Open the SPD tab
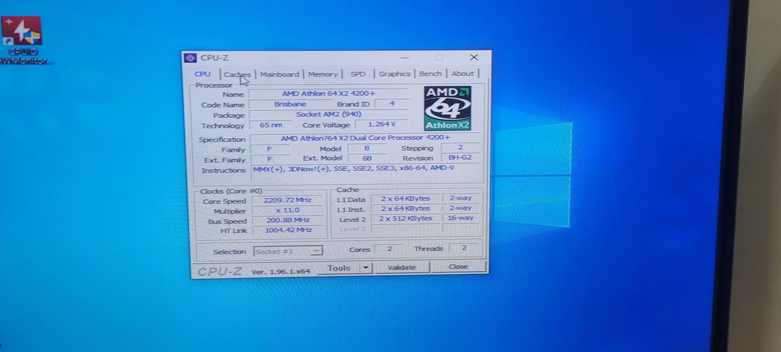The height and width of the screenshot is (352, 781). click(358, 74)
